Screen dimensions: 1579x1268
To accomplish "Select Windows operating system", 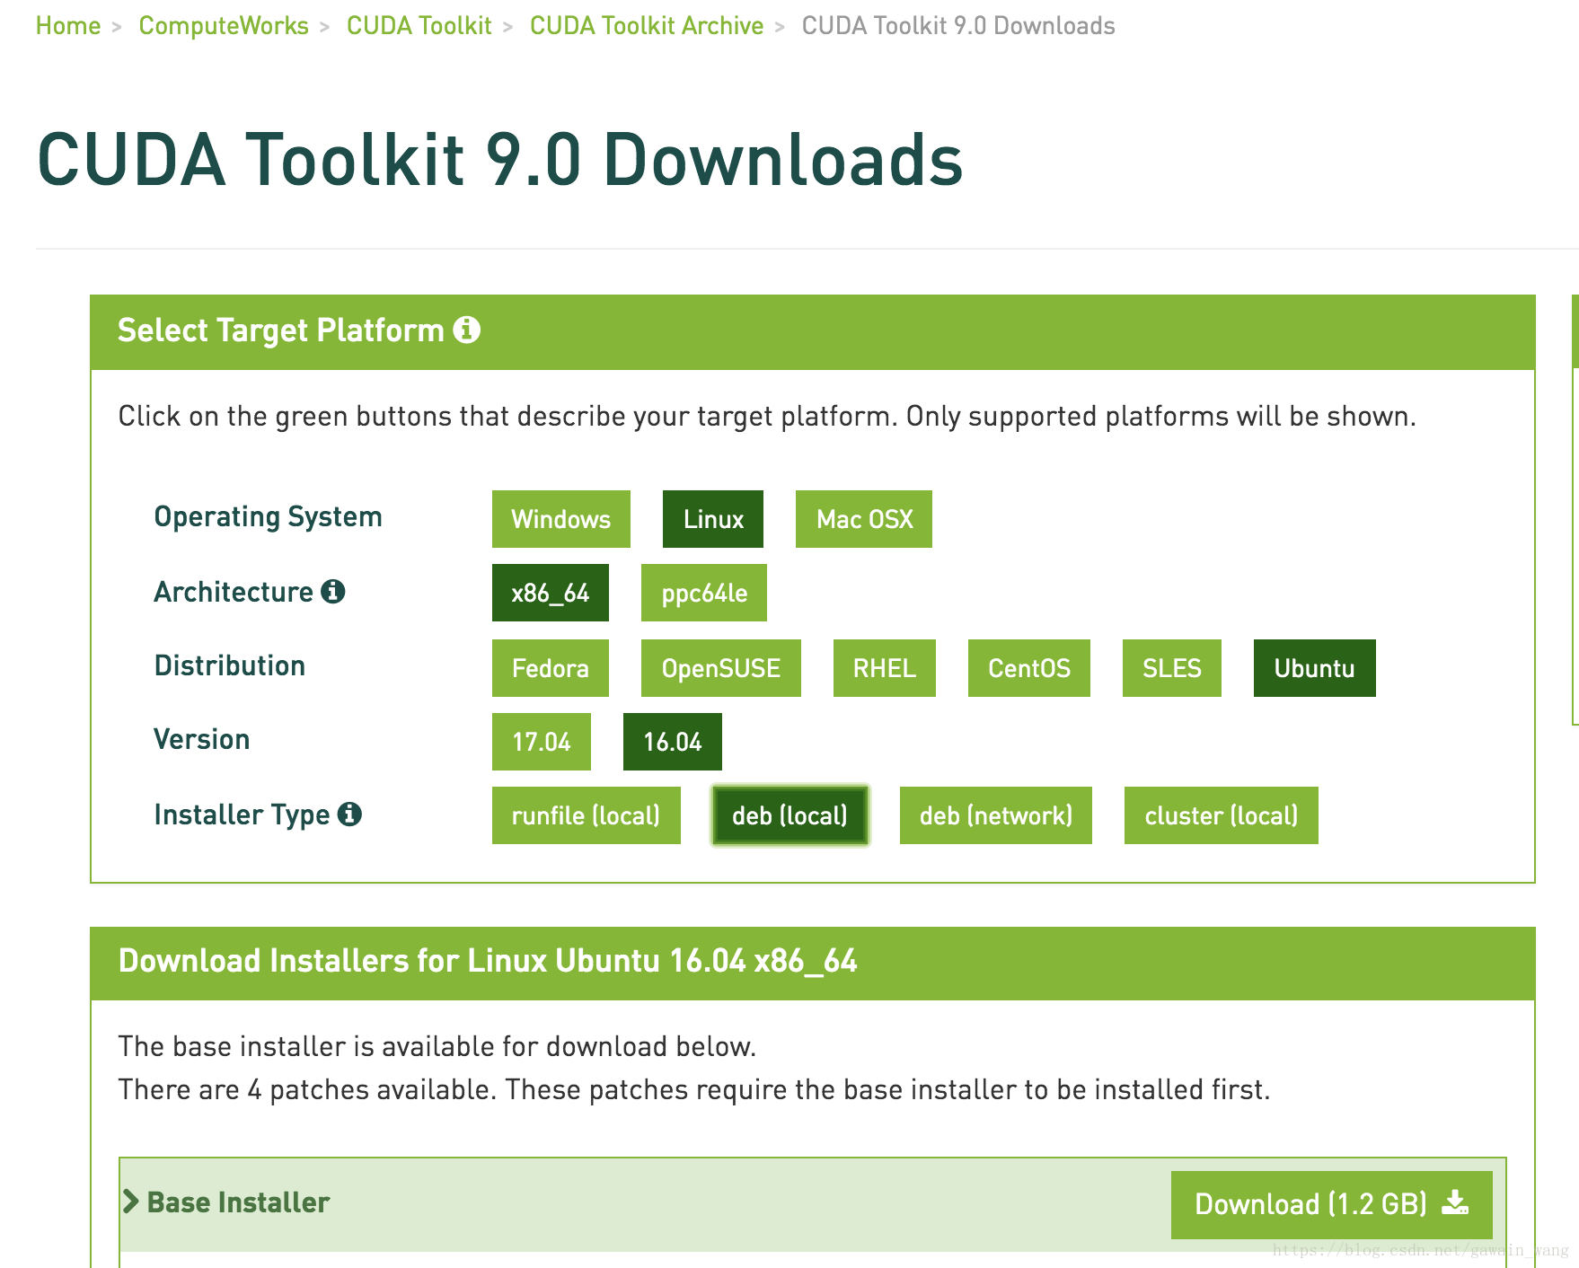I will [x=561, y=519].
